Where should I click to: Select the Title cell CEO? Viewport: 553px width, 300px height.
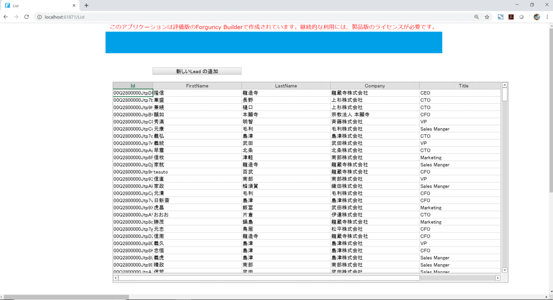click(460, 93)
